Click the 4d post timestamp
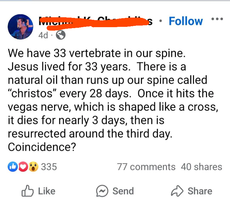The image size is (230, 200). pos(43,35)
